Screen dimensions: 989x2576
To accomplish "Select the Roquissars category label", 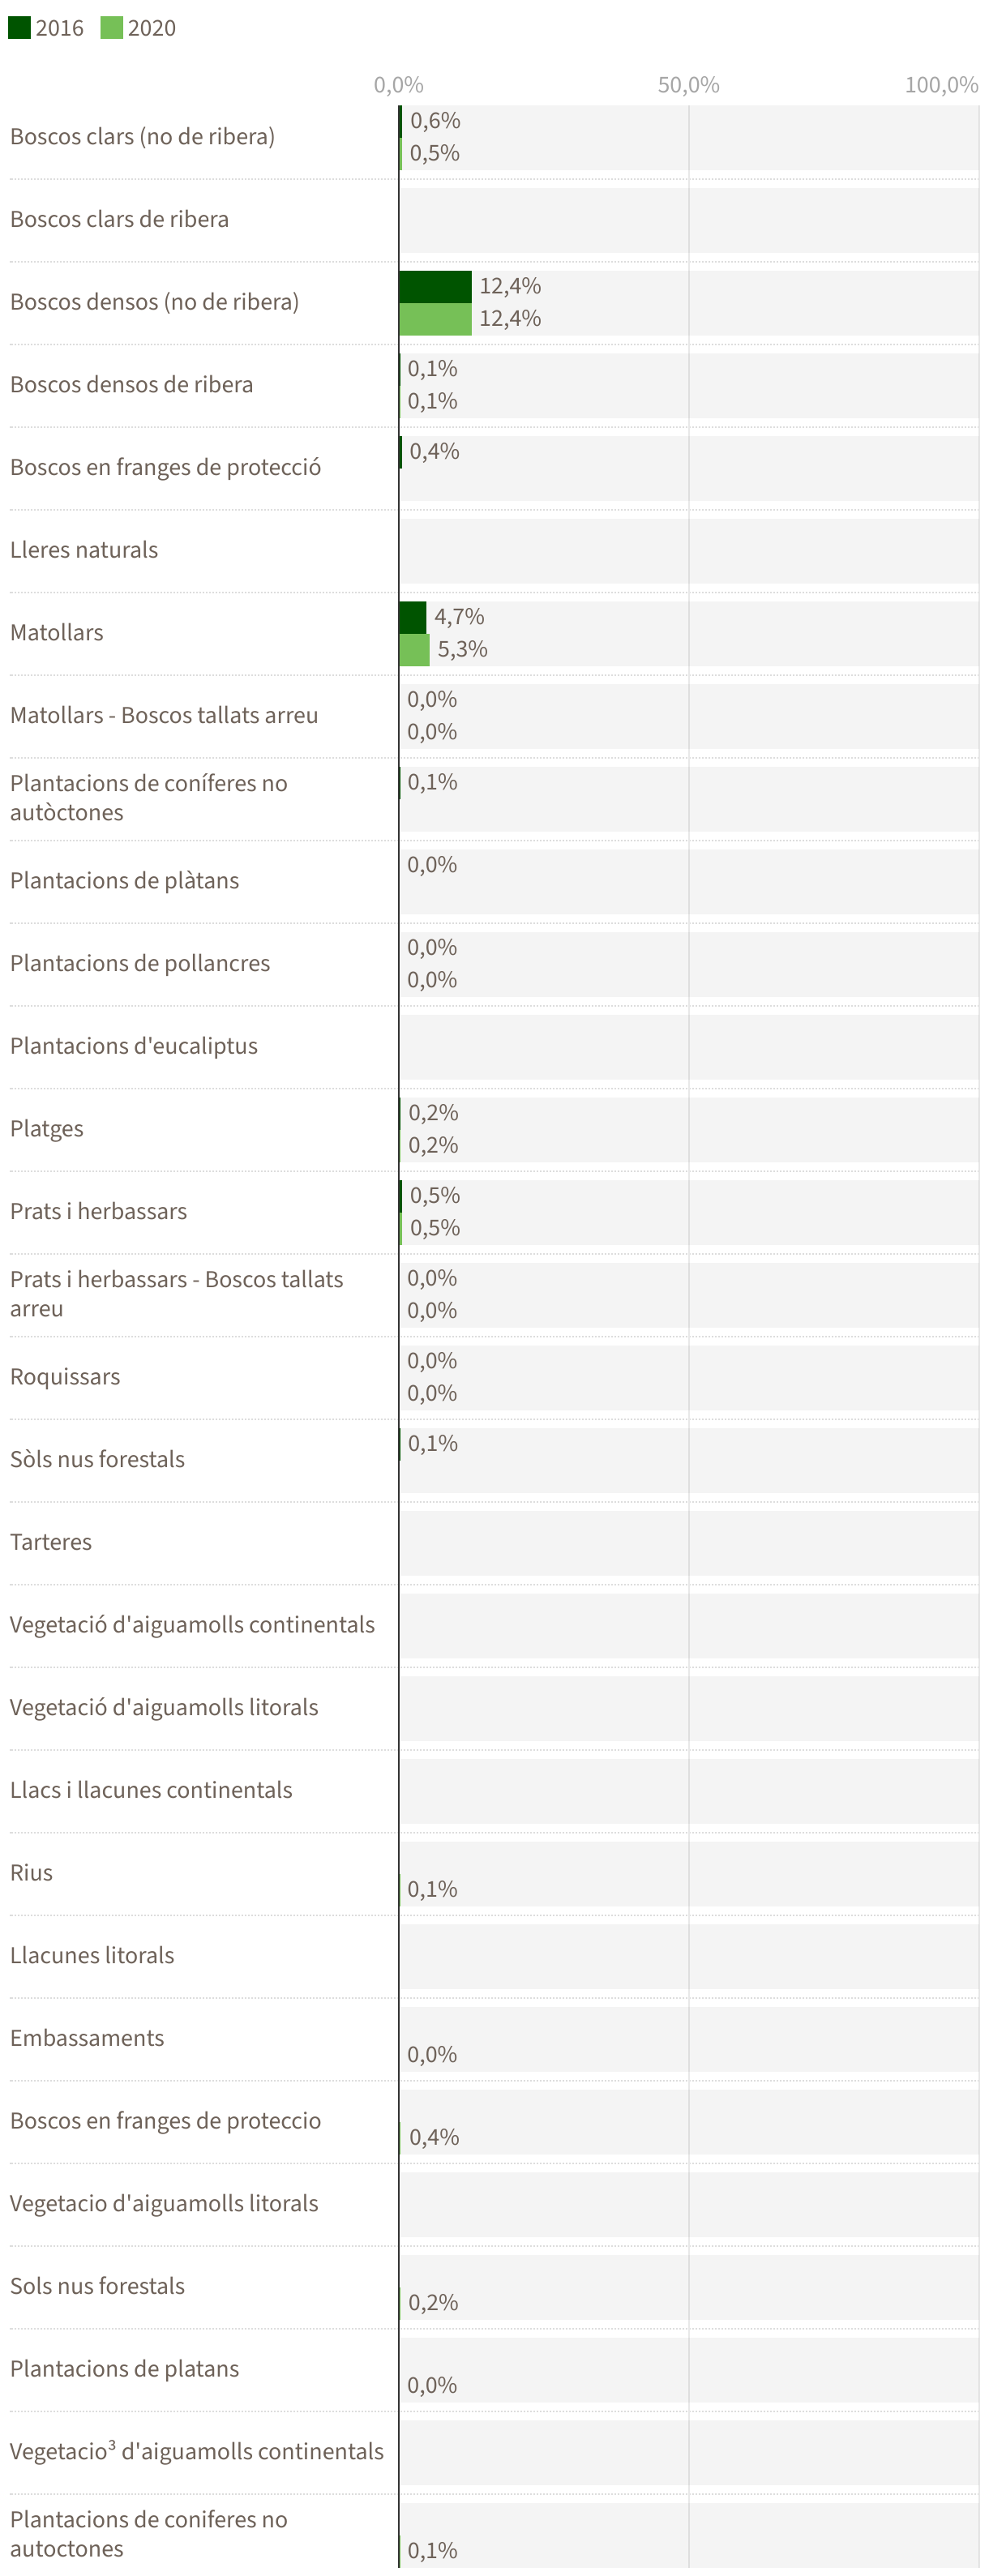I will coord(65,1377).
